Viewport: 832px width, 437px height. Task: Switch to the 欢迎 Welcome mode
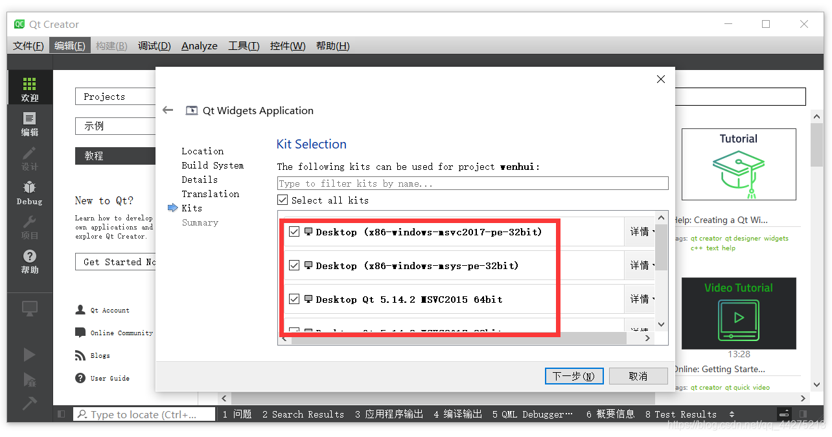29,88
